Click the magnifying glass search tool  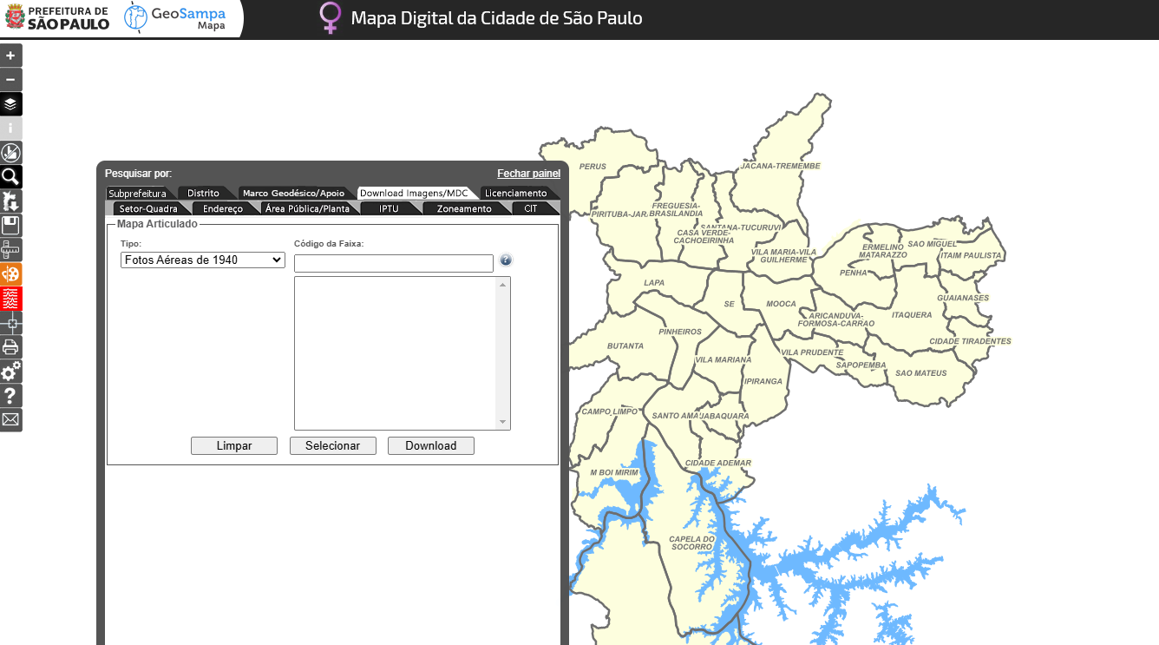pos(10,177)
